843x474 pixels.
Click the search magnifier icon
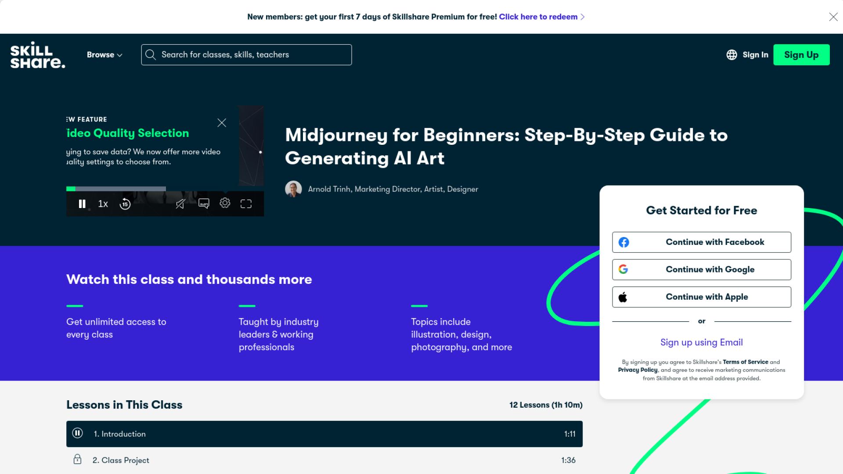tap(151, 55)
